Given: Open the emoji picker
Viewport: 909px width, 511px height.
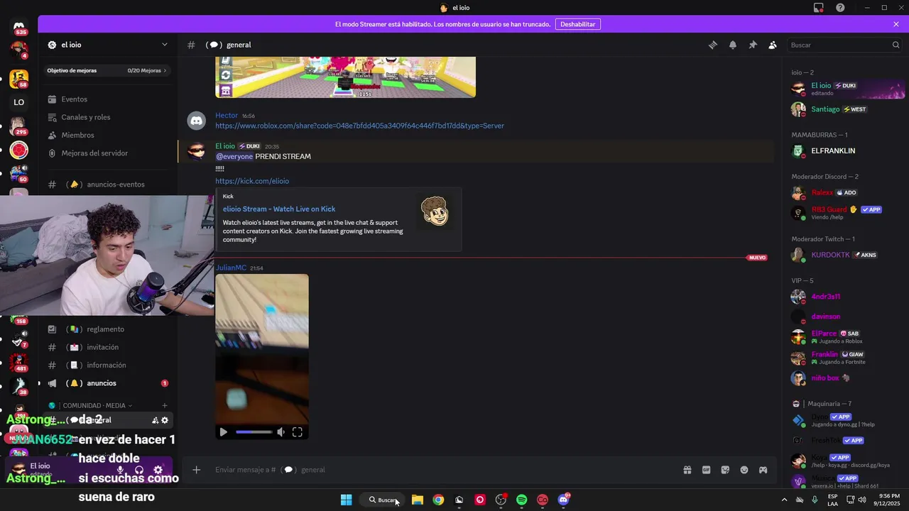Looking at the screenshot, I should pyautogui.click(x=744, y=469).
